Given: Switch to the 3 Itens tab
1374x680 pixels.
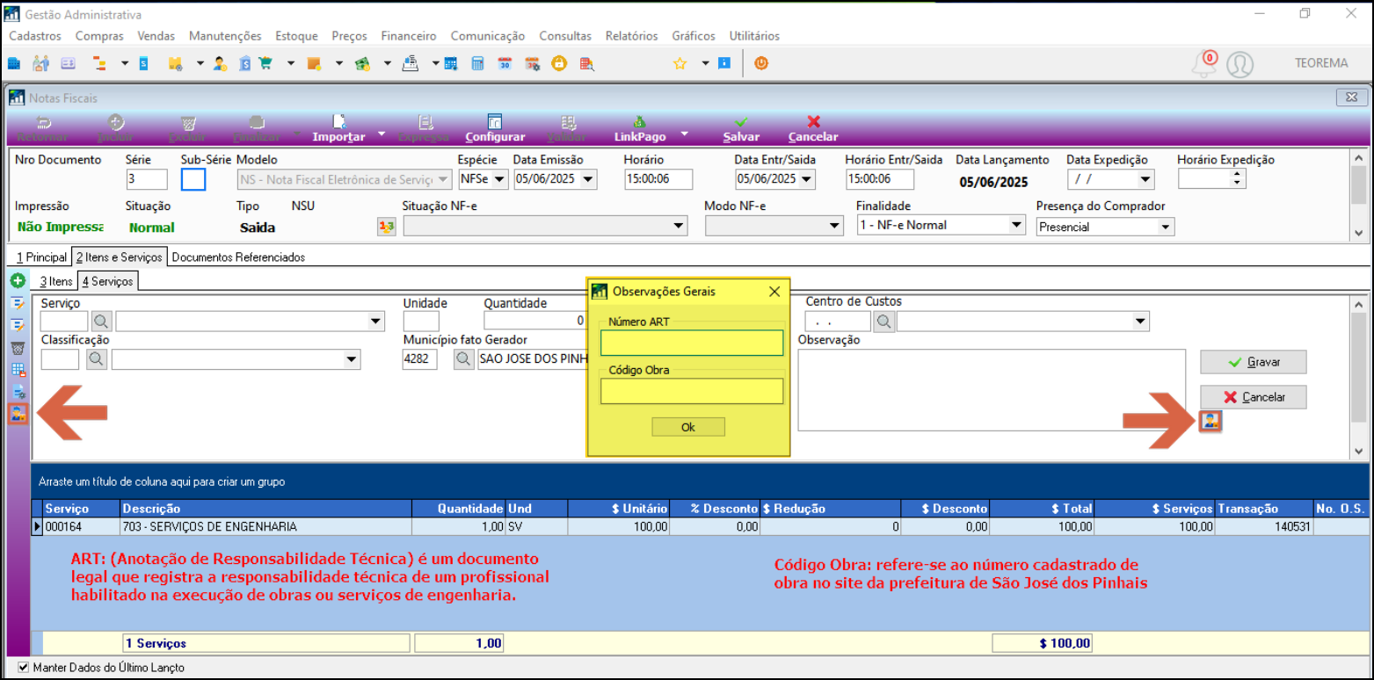Looking at the screenshot, I should pos(55,281).
